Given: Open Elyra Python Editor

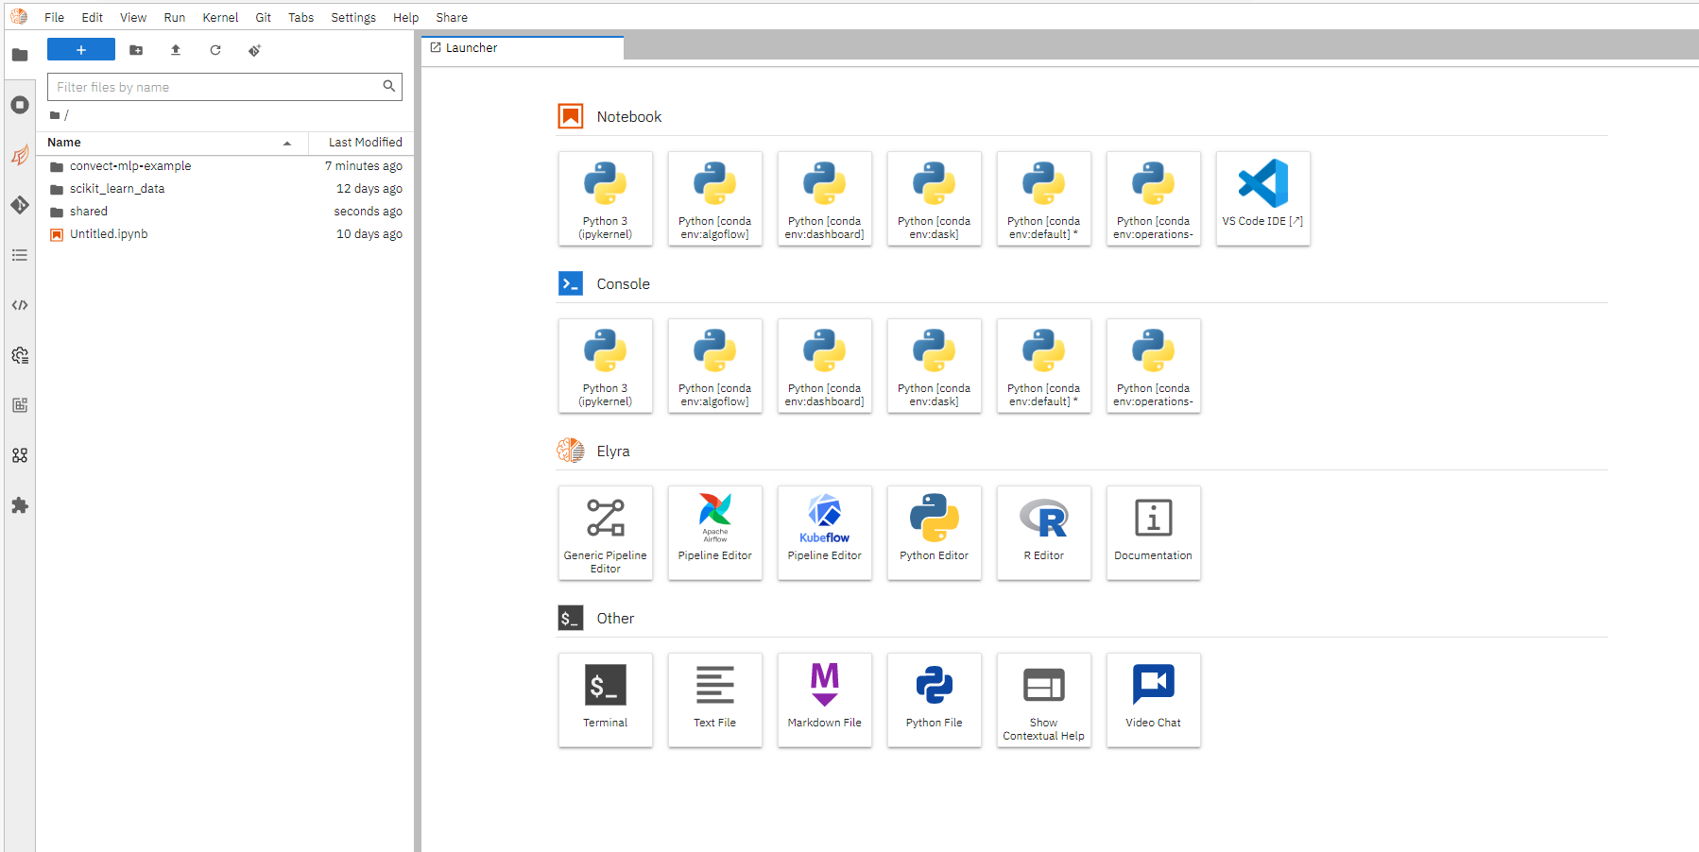Looking at the screenshot, I should (935, 533).
